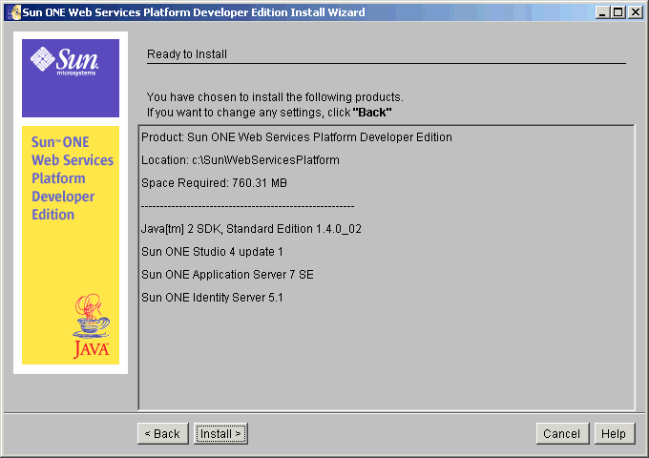Close the Install Wizard window
This screenshot has width=649, height=458.
tap(635, 12)
